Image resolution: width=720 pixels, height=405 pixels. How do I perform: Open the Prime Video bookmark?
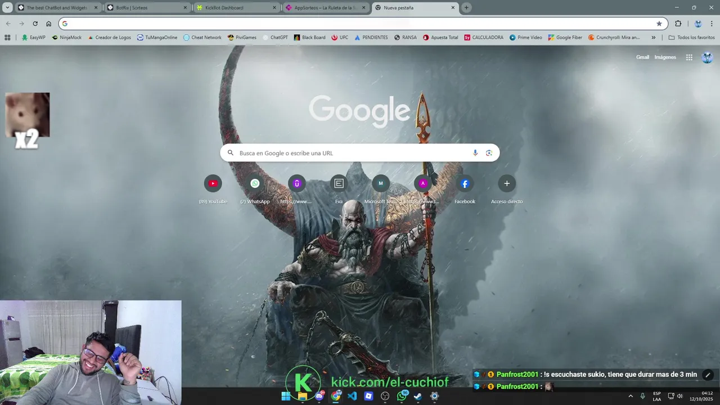tap(526, 38)
